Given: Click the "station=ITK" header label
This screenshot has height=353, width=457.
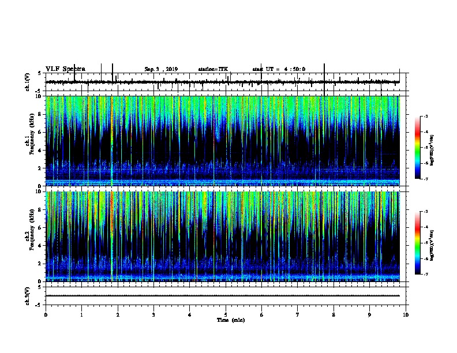Looking at the screenshot, I should pyautogui.click(x=213, y=69).
